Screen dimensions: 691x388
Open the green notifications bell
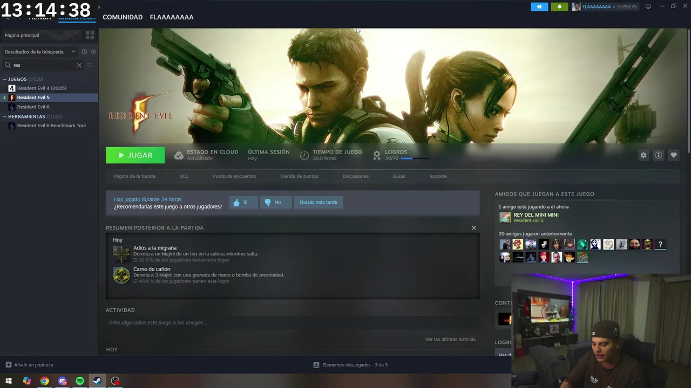(x=559, y=6)
